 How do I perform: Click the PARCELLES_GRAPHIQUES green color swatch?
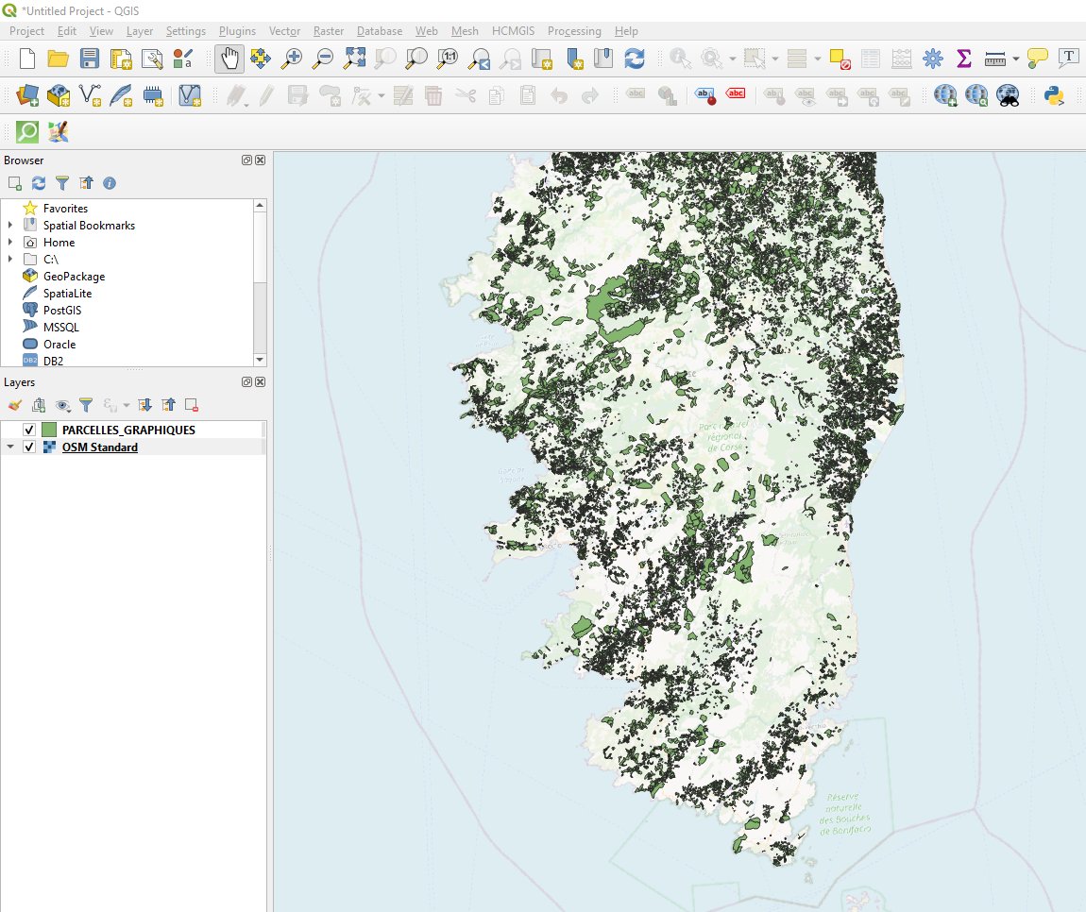(49, 431)
